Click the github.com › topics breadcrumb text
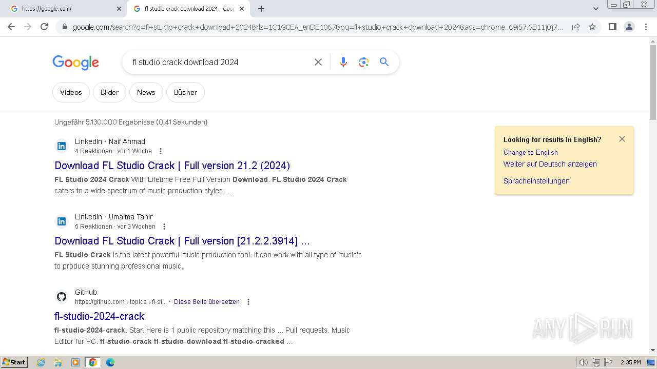657x369 pixels. (121, 302)
